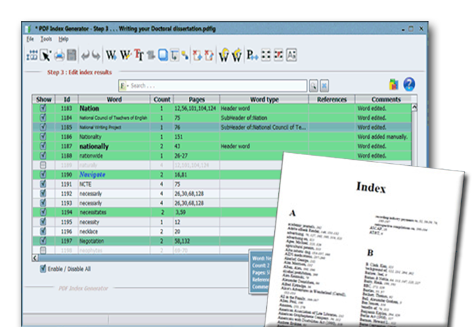The height and width of the screenshot is (327, 474).
Task: Click the redo arrow icon
Action: [x=96, y=56]
